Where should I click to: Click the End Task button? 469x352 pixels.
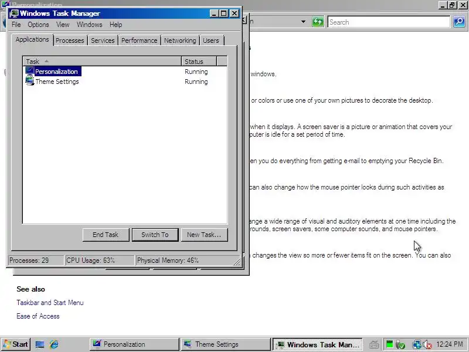click(106, 235)
